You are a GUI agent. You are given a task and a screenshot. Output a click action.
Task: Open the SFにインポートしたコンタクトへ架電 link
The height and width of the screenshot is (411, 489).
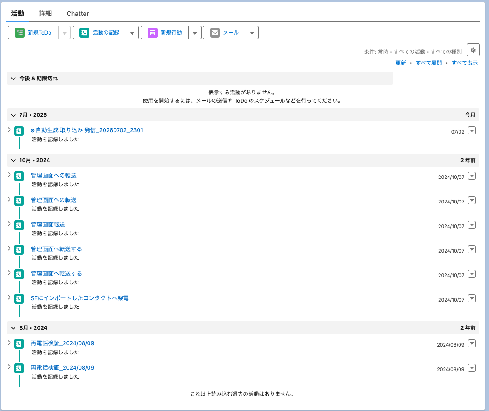click(x=80, y=298)
